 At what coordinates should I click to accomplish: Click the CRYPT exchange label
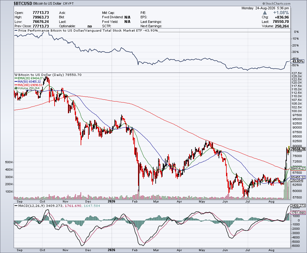point(68,3)
